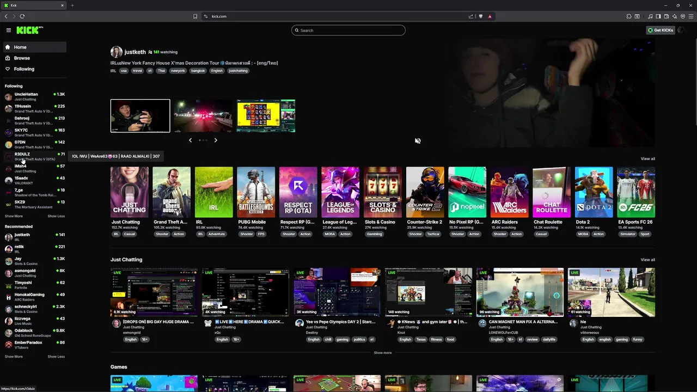This screenshot has width=697, height=392.
Task: Open the browser extensions puzzle icon
Action: click(628, 16)
